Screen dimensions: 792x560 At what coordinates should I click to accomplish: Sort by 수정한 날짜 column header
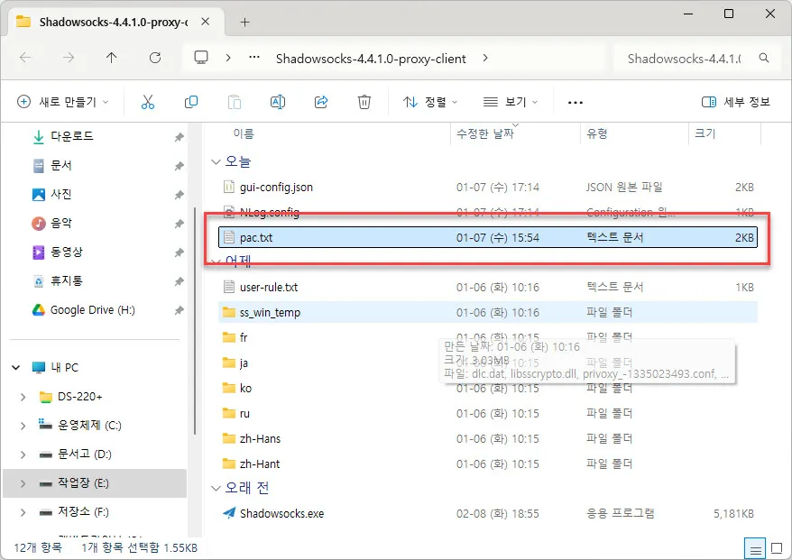click(485, 133)
